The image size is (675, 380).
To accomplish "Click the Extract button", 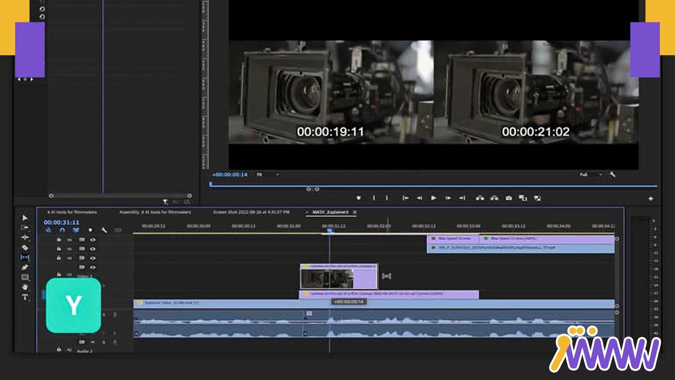I will click(x=494, y=198).
